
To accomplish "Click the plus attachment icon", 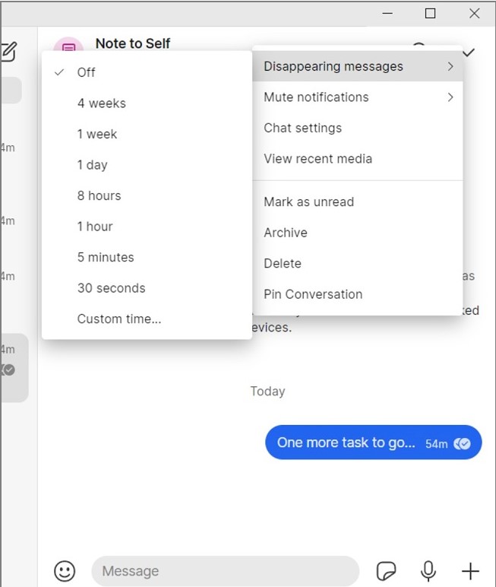I will 470,571.
